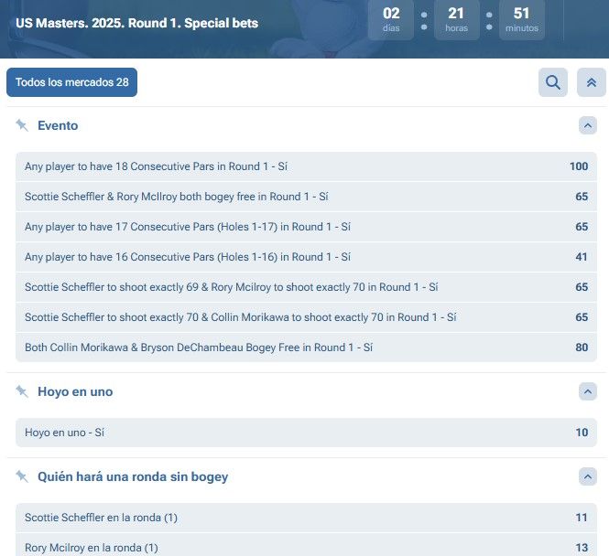This screenshot has width=609, height=556.
Task: Click the 51 minutos countdown box
Action: pyautogui.click(x=522, y=19)
